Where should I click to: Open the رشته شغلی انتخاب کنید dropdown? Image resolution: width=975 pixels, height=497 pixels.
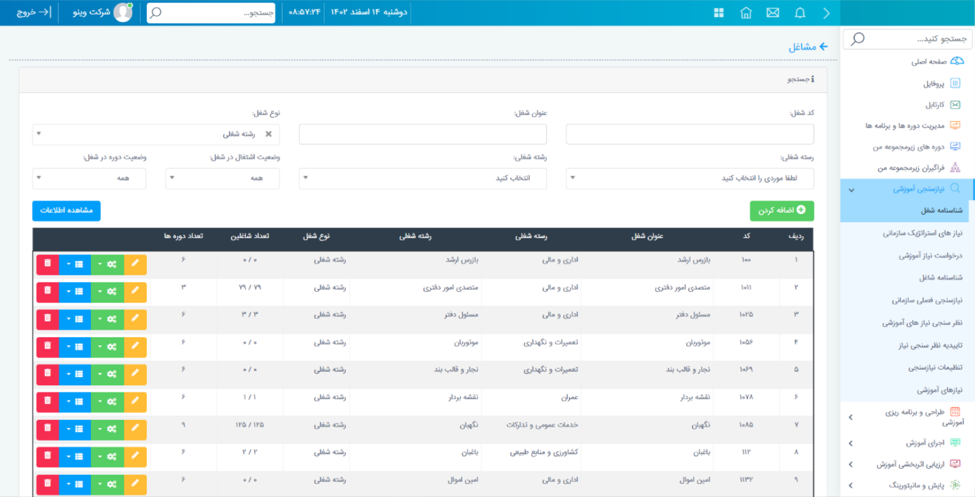click(423, 178)
